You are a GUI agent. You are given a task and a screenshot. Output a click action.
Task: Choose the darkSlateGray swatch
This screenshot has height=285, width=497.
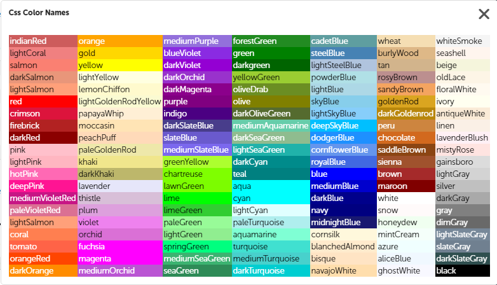tap(463, 258)
